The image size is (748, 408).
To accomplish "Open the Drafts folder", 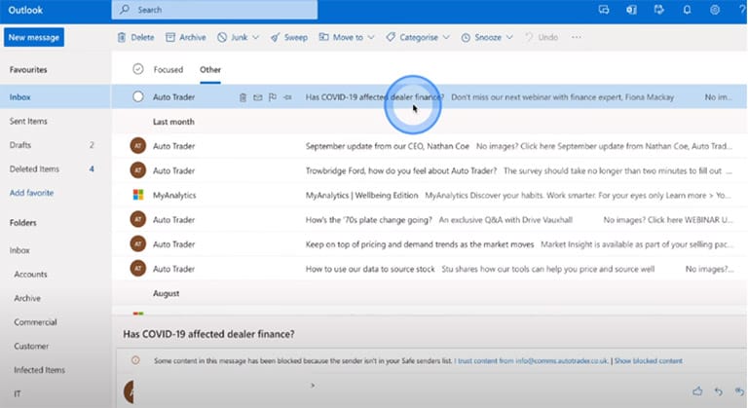I will pos(56,145).
